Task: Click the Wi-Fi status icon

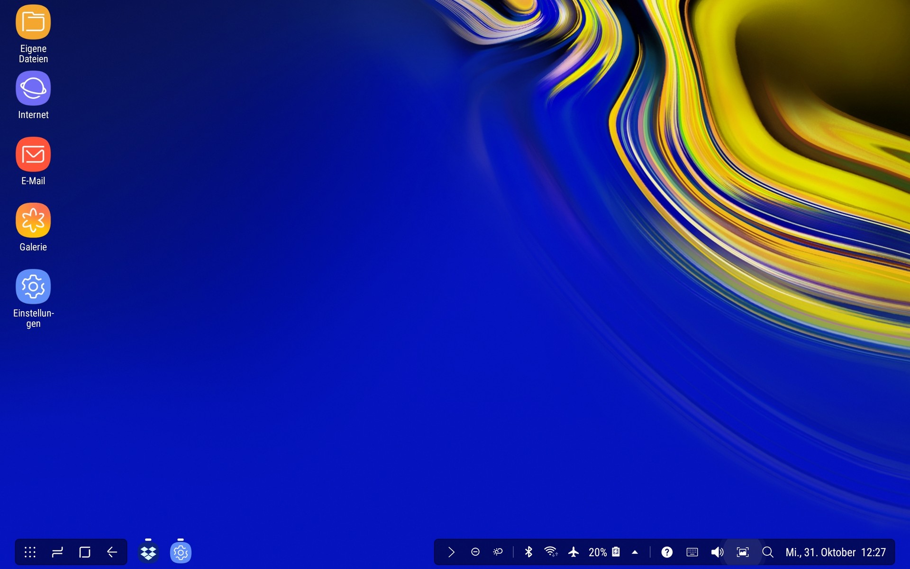Action: point(551,552)
